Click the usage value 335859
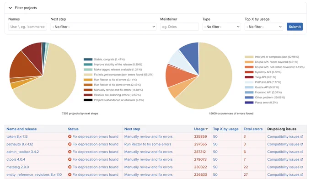 click(x=200, y=136)
